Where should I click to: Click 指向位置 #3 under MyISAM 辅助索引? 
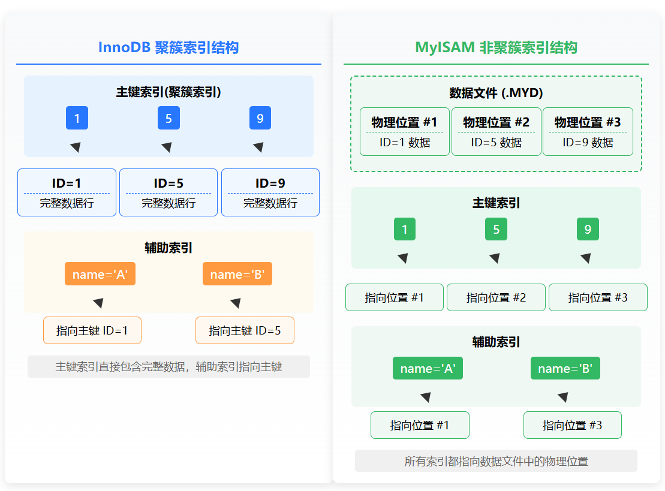point(573,425)
